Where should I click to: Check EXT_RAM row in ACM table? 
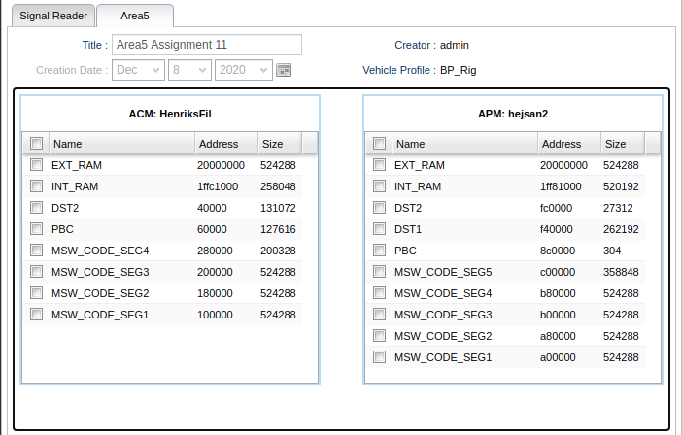point(36,165)
